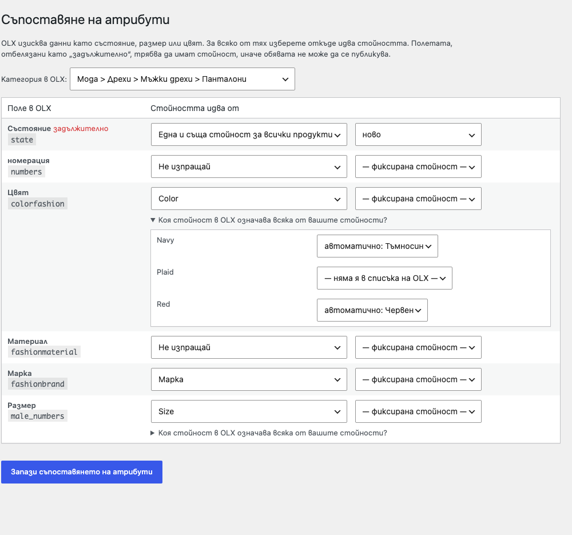This screenshot has width=572, height=535.
Task: Click the 'Red' value label
Action: [164, 304]
